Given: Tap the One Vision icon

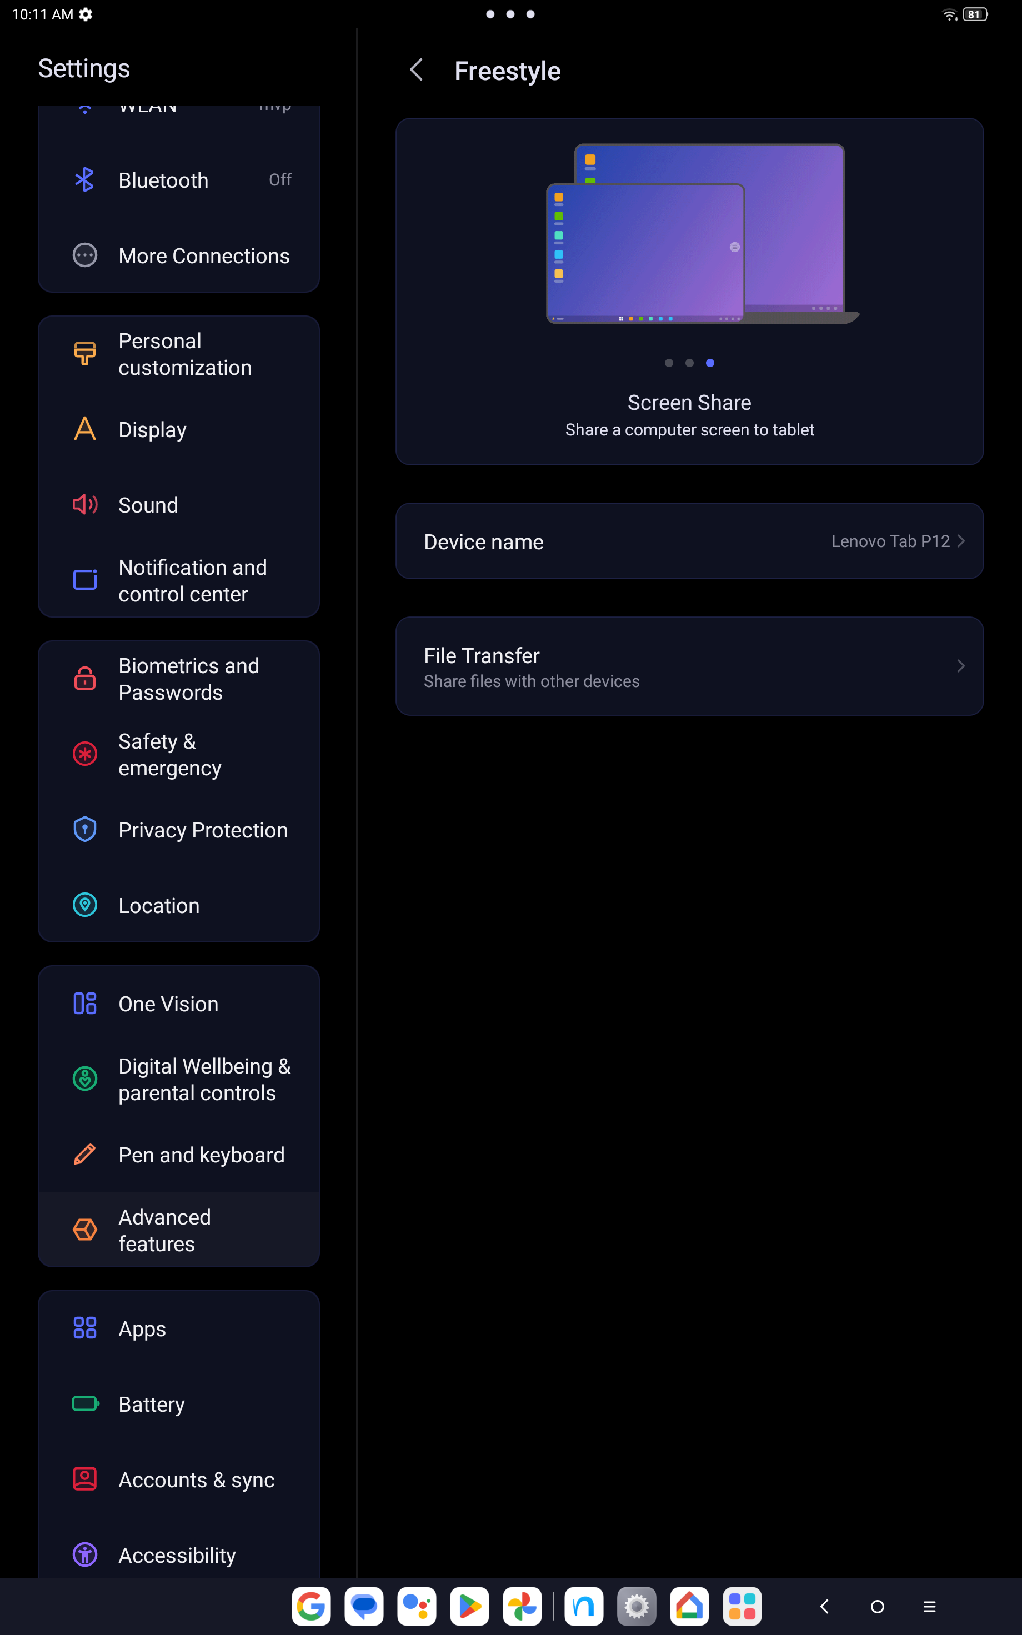Looking at the screenshot, I should 84,1004.
